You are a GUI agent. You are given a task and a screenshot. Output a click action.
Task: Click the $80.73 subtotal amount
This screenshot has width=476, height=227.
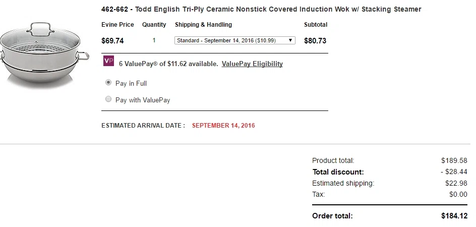(315, 41)
